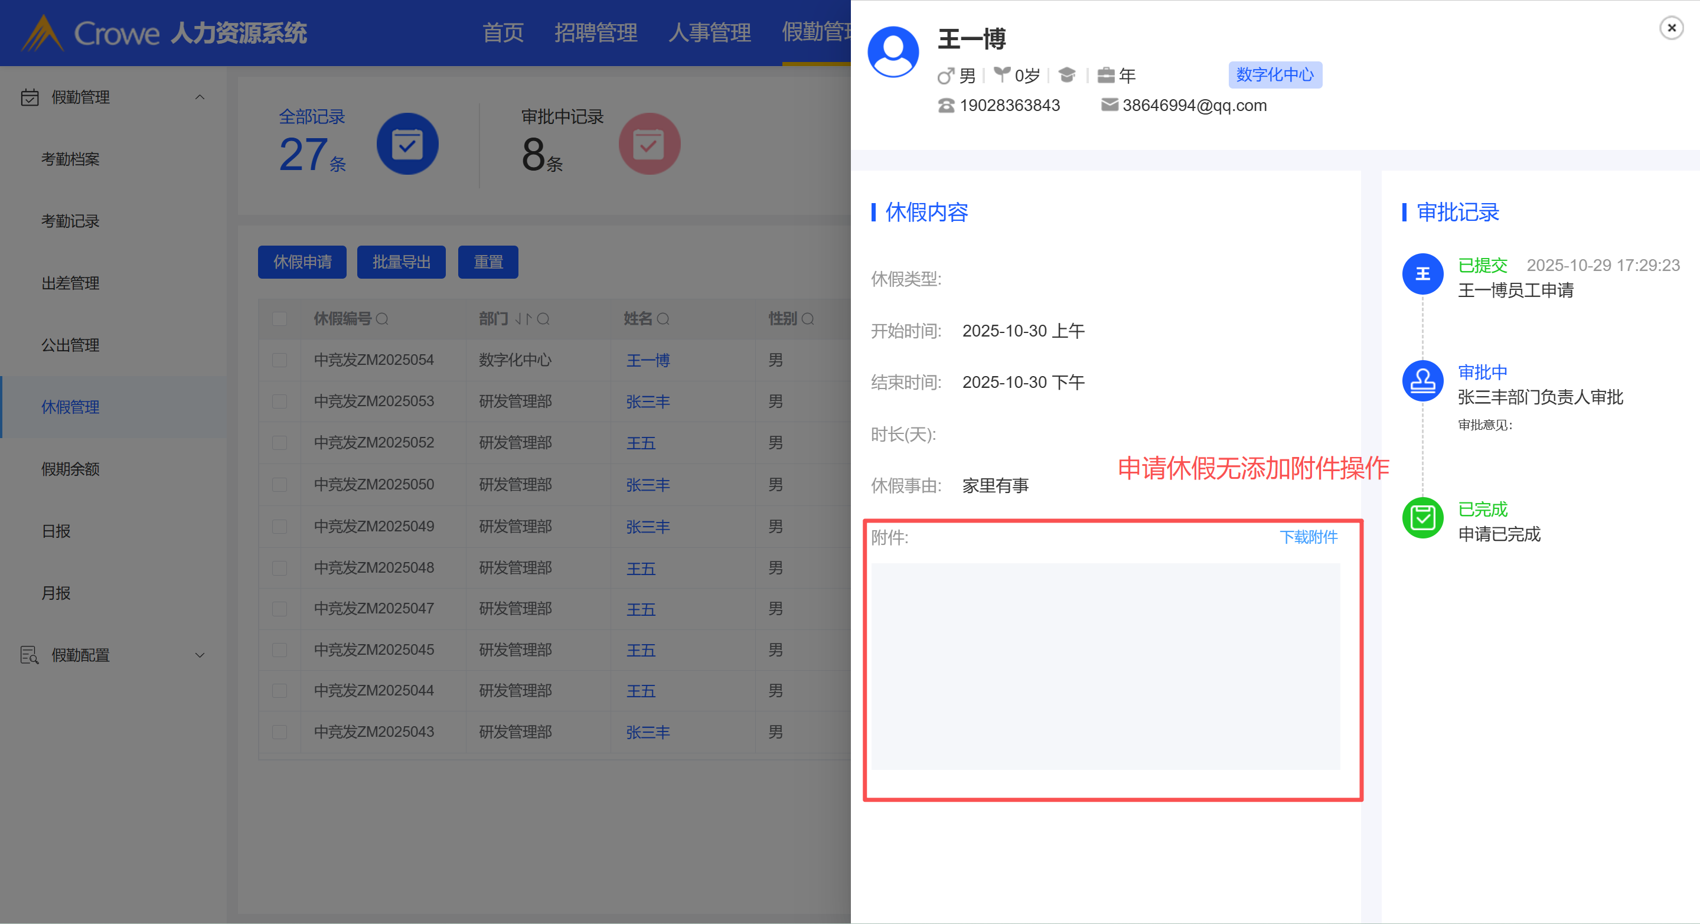Collapse the 假勤管理 sidebar section
Screen dimensions: 1700x924
(200, 97)
